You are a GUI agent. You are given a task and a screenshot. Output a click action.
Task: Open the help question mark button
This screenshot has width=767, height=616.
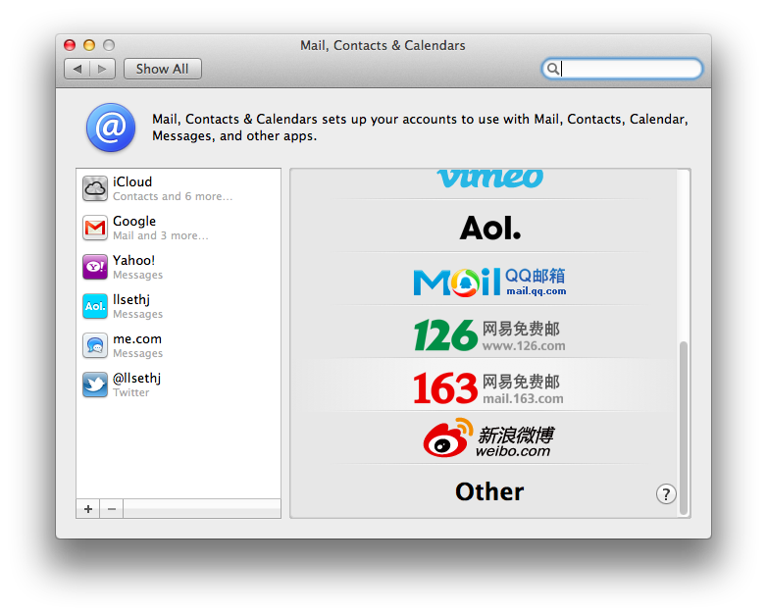(666, 494)
